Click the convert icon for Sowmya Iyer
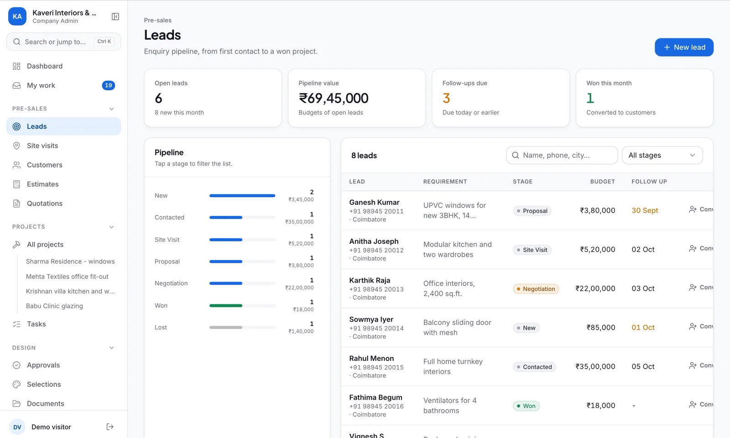Screen dimensions: 730x438 [693, 326]
